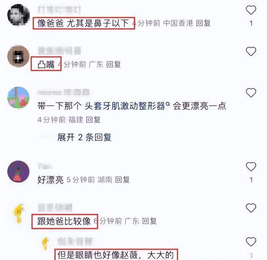Screen dimensions: 267x260
Task: Open the brown avatar of the 凸嘴 commenter
Action: pyautogui.click(x=18, y=56)
